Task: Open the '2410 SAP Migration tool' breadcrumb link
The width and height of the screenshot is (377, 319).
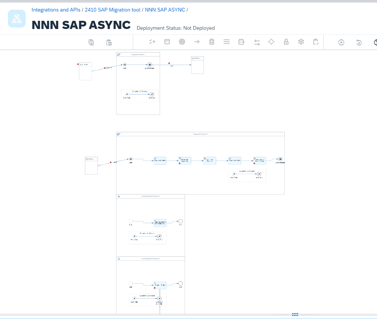Action: (112, 10)
